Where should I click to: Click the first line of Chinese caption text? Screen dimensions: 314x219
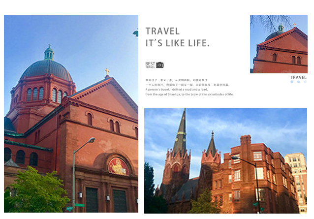click(x=178, y=80)
